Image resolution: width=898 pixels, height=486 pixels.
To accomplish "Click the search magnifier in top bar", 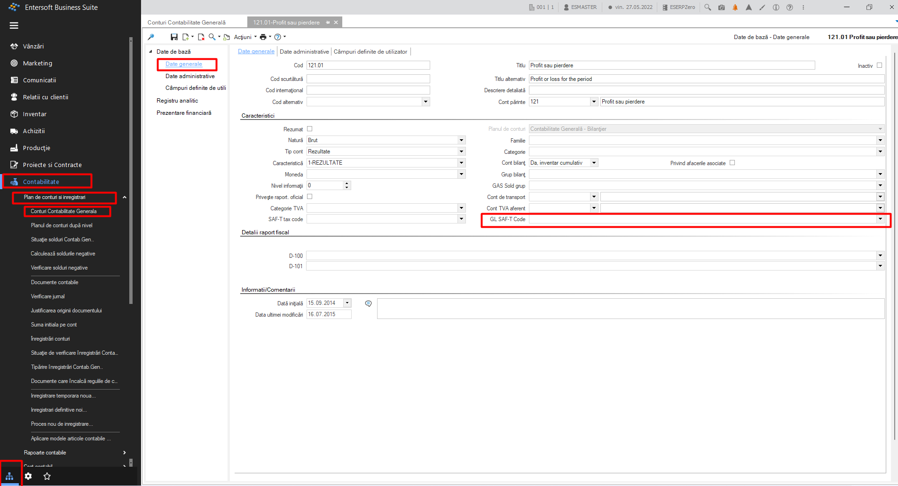I will (708, 8).
